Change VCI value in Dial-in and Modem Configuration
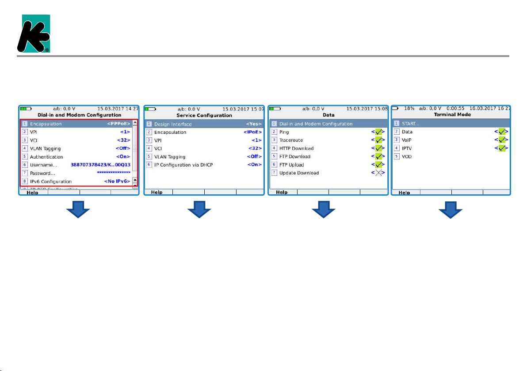The width and height of the screenshot is (527, 371). (124, 140)
